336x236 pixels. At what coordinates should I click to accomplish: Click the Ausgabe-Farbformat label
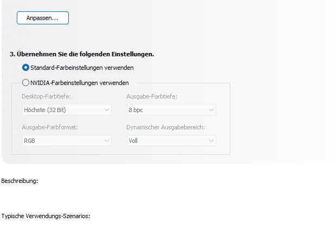(50, 127)
